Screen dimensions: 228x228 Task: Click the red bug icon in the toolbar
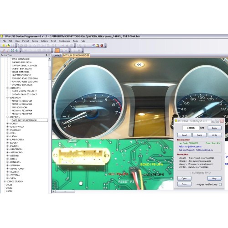click(102, 46)
